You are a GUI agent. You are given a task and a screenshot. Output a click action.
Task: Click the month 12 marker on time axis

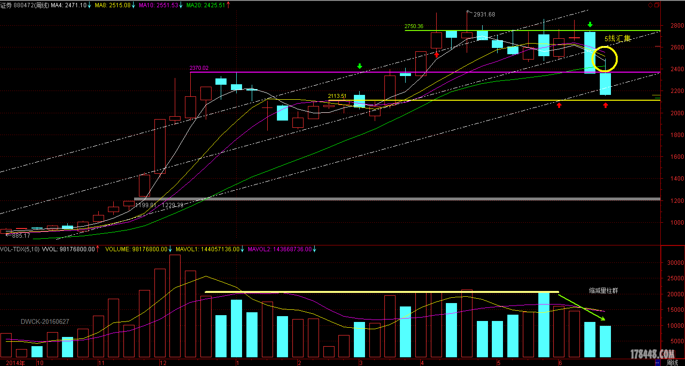tap(163, 363)
